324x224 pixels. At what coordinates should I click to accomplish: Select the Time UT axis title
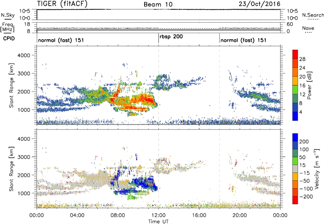click(x=158, y=221)
